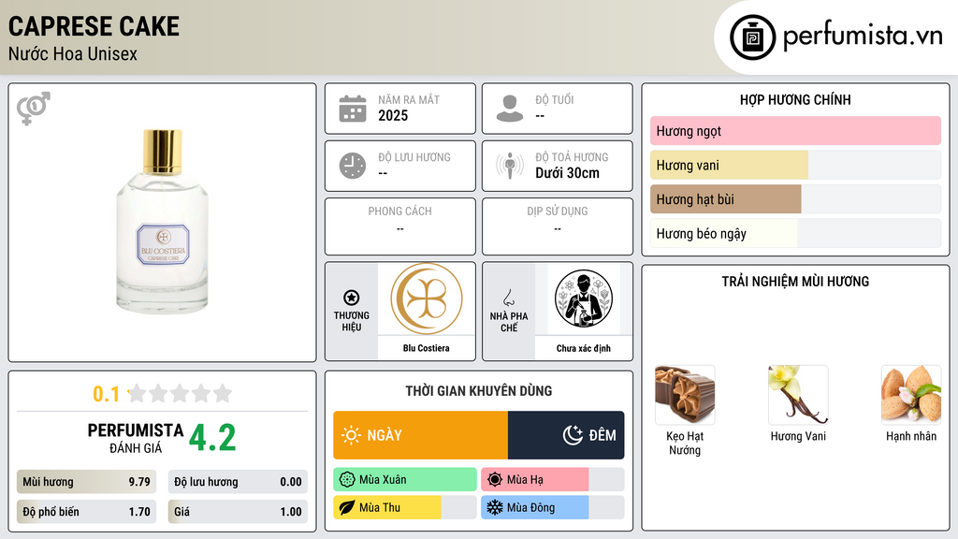Screen dimensions: 958x539
Task: Click the TRẢI NGHIỆM MÙI HƯƠNG heading
Action: coord(795,282)
